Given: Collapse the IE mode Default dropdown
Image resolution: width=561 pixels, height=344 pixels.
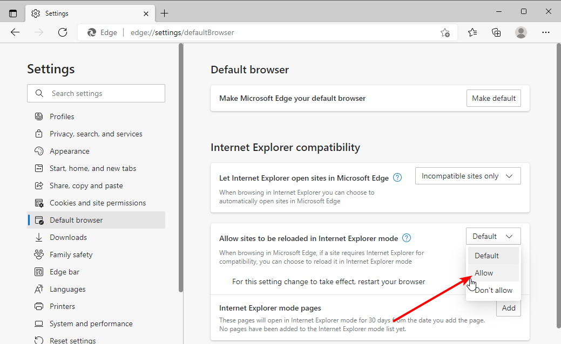Looking at the screenshot, I should (493, 237).
